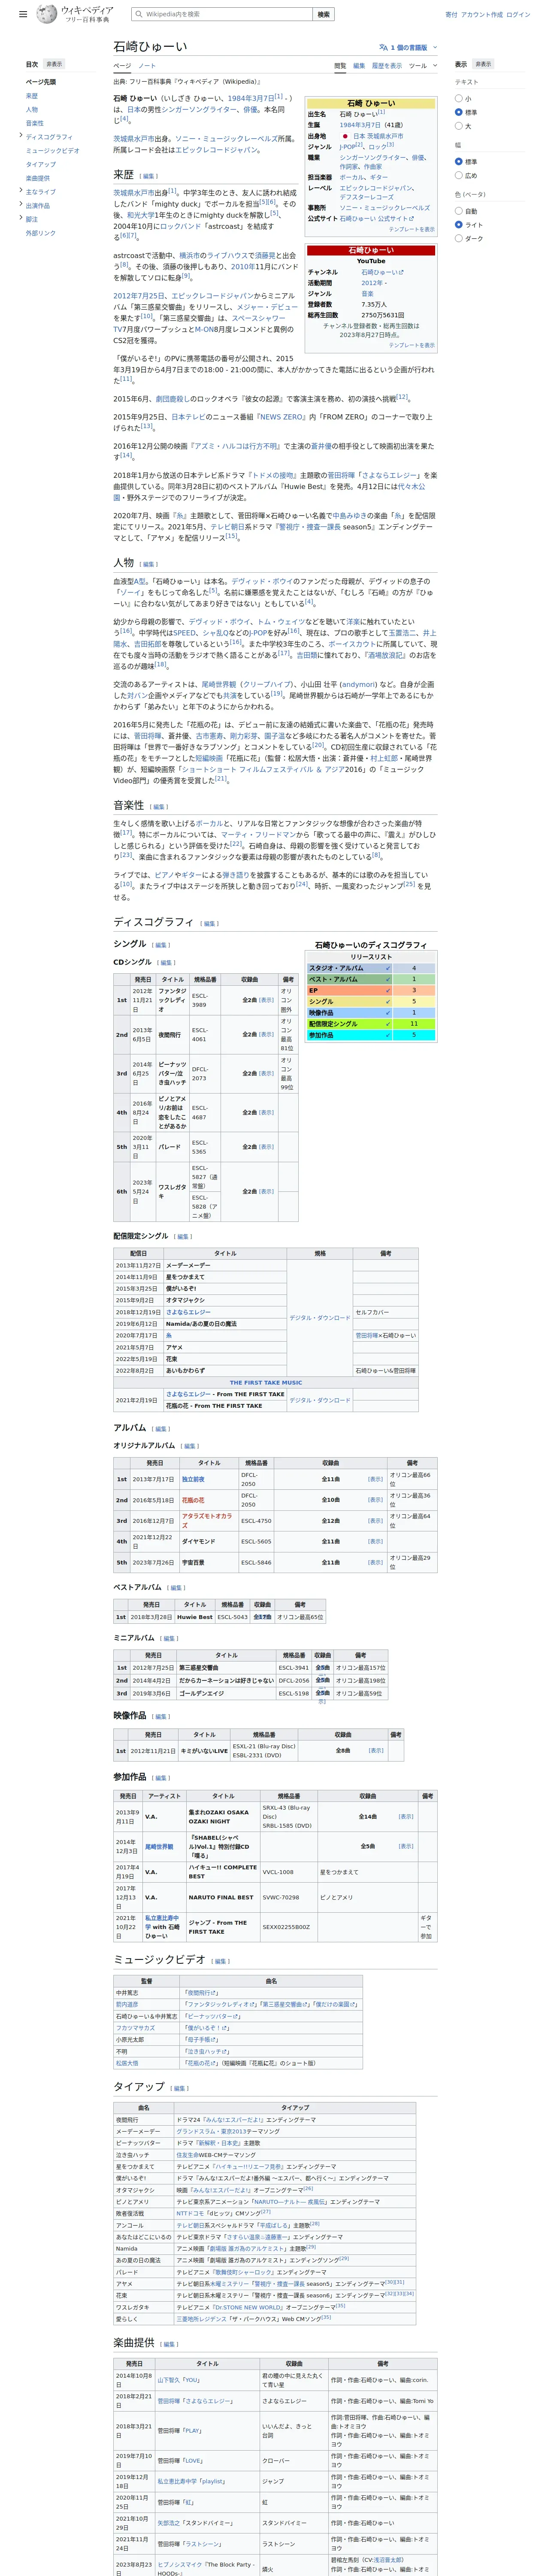Click the ログイン link
Image resolution: width=551 pixels, height=2576 pixels.
click(518, 15)
